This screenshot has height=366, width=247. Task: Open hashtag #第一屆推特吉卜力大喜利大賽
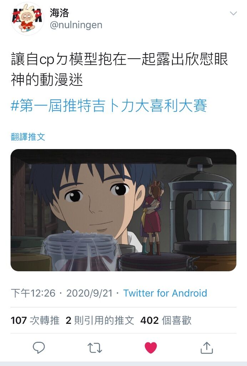109,105
